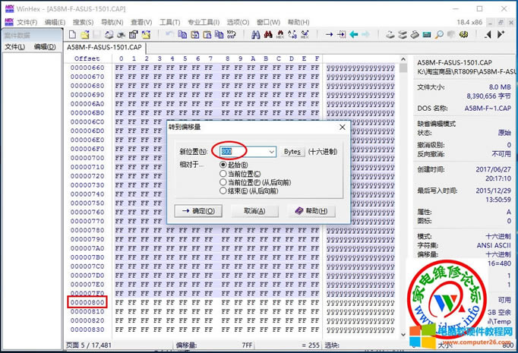Image resolution: width=518 pixels, height=353 pixels.
Task: Click the 新位置 offset input field
Action: click(243, 151)
